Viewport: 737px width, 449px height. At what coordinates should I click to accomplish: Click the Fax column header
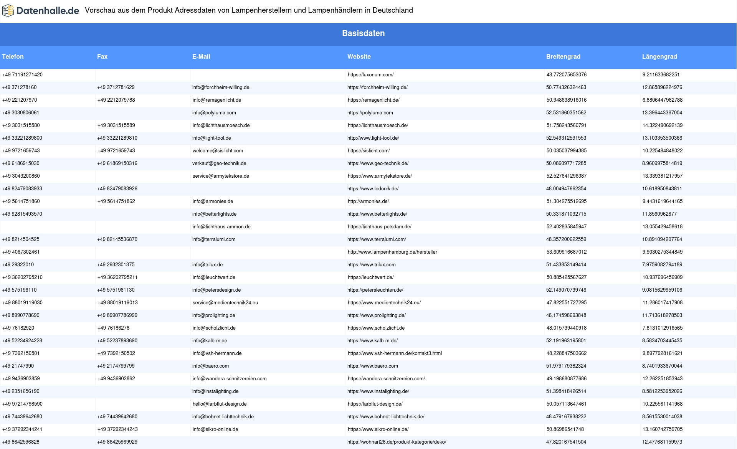tap(102, 56)
